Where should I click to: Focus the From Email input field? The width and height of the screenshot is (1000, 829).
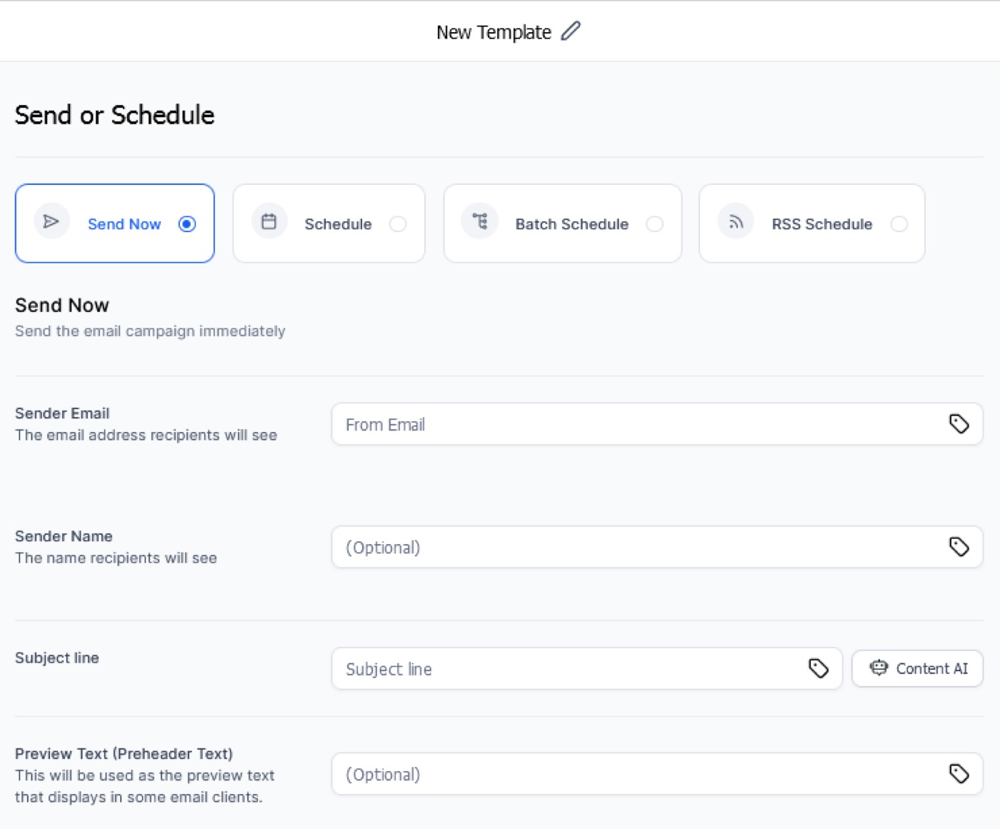coord(657,424)
